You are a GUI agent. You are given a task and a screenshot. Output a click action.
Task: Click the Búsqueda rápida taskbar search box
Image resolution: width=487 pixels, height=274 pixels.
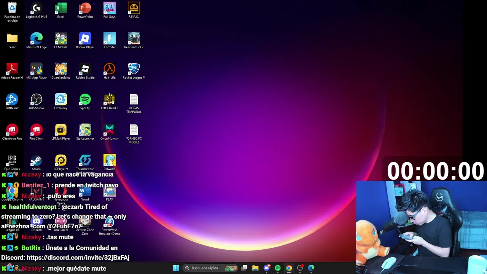(211, 268)
